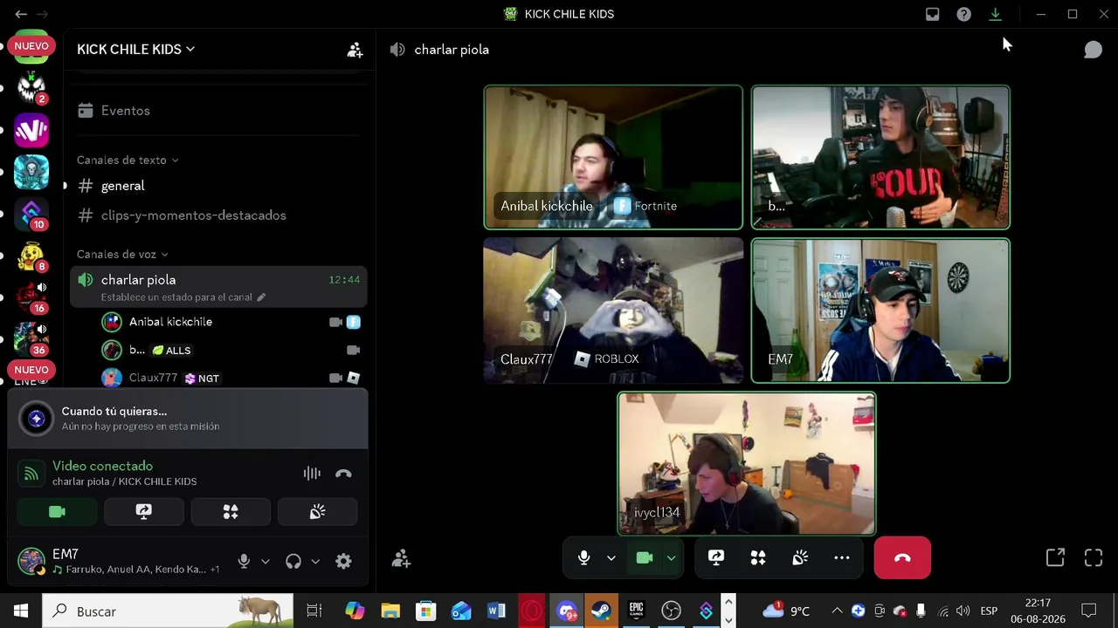Image resolution: width=1118 pixels, height=628 pixels.
Task: Open the server icon with badge 10
Action: pos(31,214)
